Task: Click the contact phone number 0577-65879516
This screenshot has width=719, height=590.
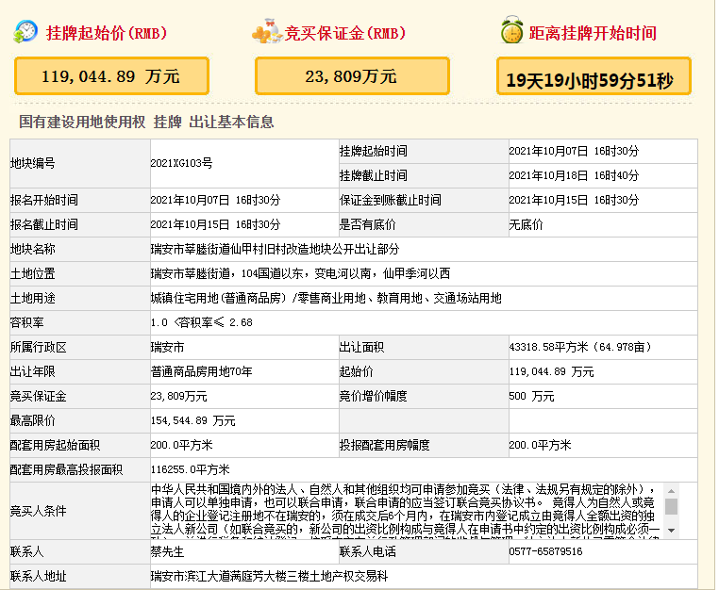Action: pos(545,551)
